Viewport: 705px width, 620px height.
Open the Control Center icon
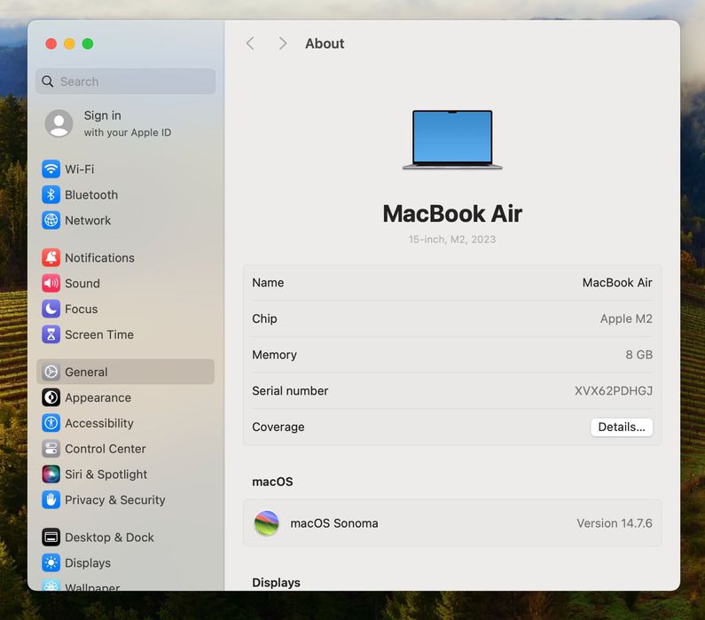51,449
